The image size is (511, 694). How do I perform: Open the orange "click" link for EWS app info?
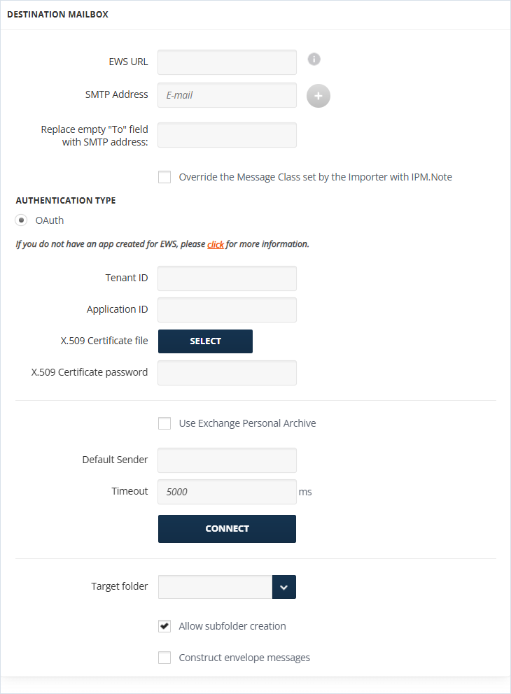click(216, 244)
